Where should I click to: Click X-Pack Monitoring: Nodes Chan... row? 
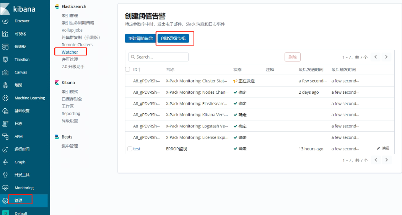point(260,92)
